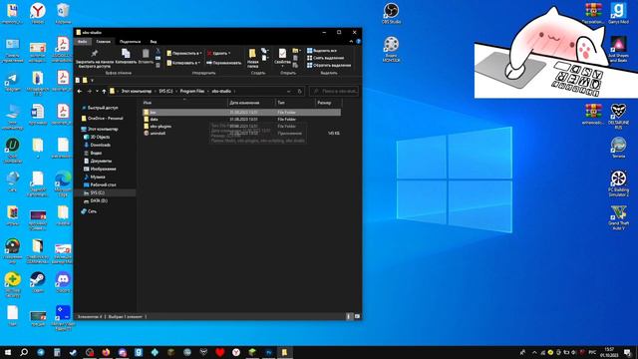Click the red X Delete (Удалить) button
This screenshot has width=638, height=359.
[x=219, y=53]
